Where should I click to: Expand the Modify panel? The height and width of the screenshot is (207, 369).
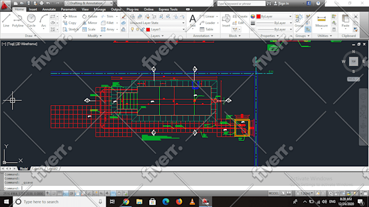94,36
